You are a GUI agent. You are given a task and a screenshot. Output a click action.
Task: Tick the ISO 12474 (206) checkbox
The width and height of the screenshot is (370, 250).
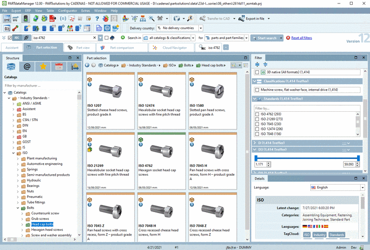pyautogui.click(x=257, y=129)
